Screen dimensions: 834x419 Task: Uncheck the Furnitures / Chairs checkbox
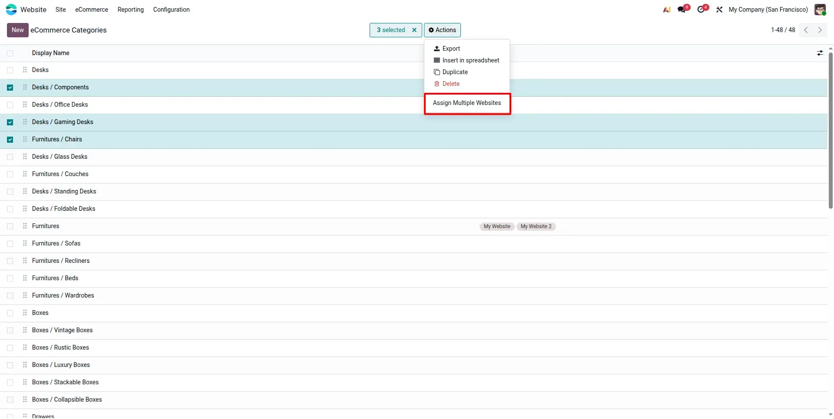coord(10,140)
